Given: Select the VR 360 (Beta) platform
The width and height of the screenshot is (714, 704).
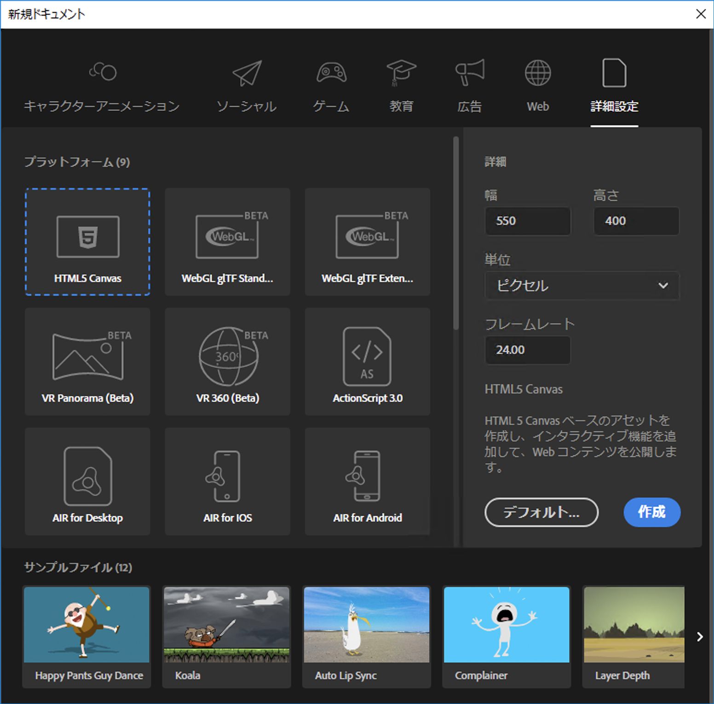Looking at the screenshot, I should (x=227, y=362).
